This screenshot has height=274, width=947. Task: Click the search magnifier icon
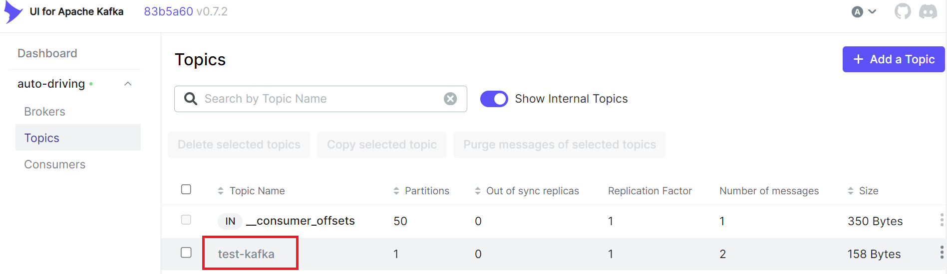(191, 99)
